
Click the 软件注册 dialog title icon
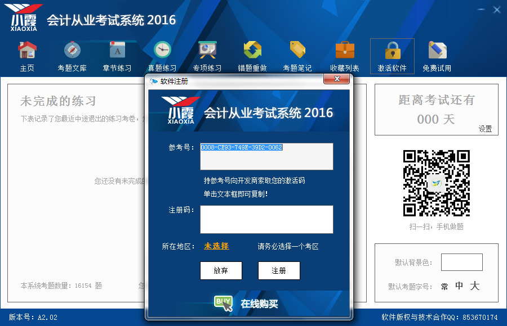(x=154, y=81)
